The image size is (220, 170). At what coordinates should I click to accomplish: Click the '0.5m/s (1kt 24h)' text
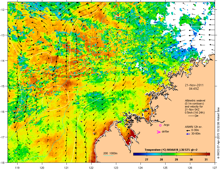pyautogui.click(x=194, y=112)
